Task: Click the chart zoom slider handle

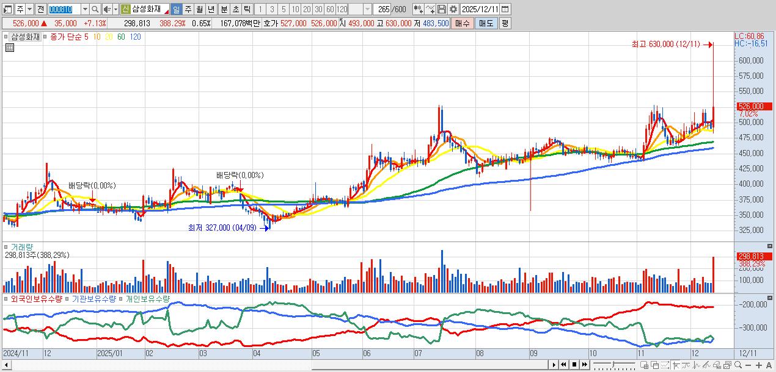Action: tap(613, 364)
